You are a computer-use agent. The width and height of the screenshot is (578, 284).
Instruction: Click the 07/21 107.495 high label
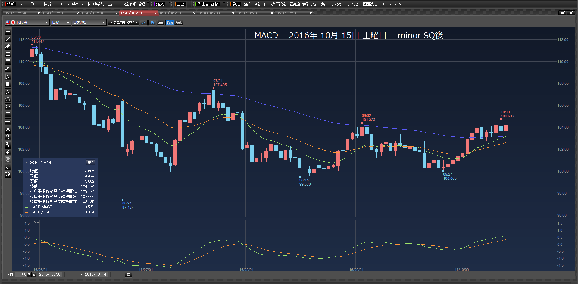click(220, 83)
